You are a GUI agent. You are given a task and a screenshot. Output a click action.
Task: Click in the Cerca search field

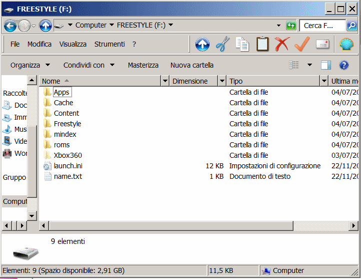pyautogui.click(x=322, y=26)
